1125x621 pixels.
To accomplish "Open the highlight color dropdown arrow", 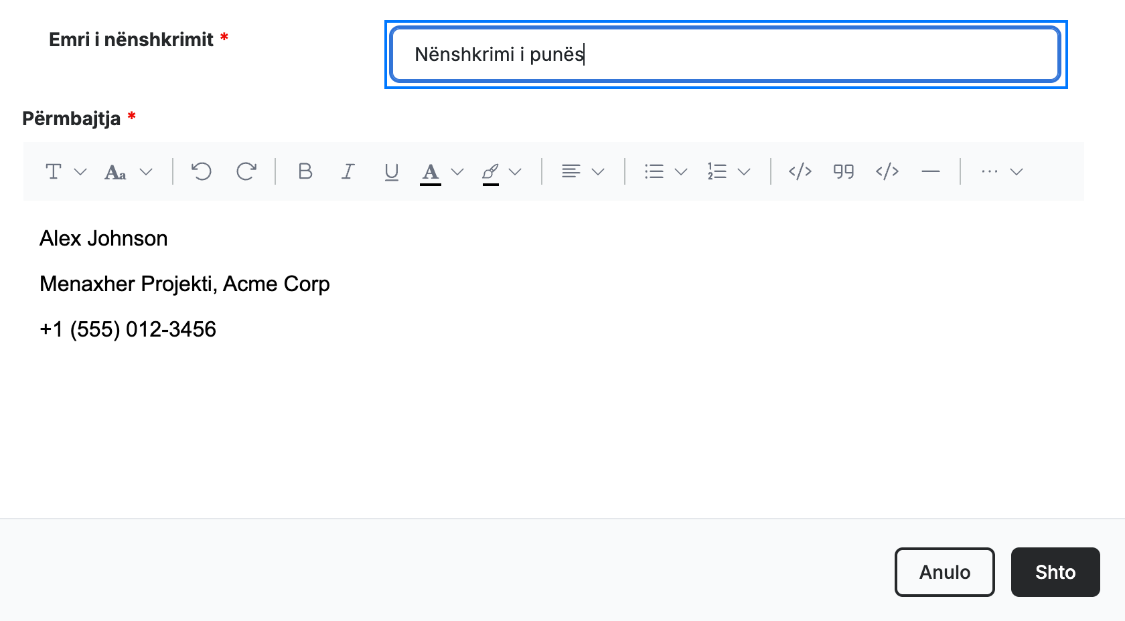I will pos(515,172).
